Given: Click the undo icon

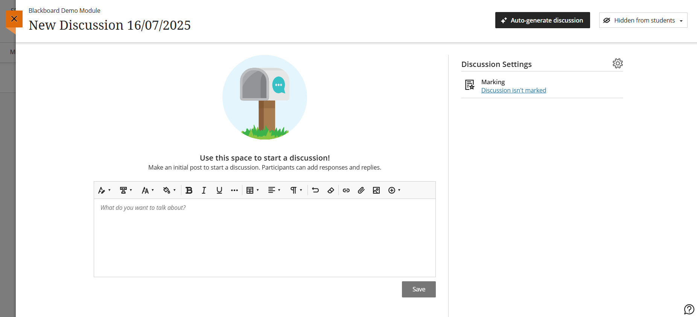Looking at the screenshot, I should coord(315,190).
